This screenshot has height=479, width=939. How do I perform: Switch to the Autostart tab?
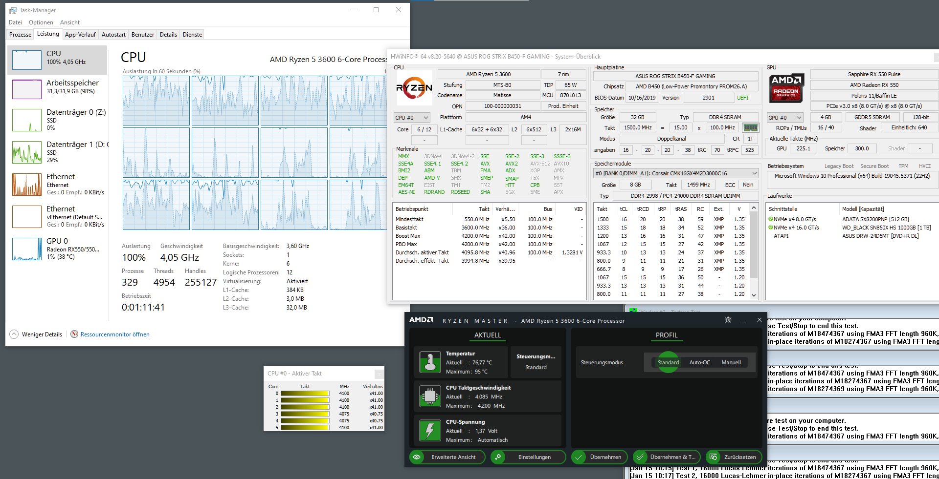[x=113, y=35]
